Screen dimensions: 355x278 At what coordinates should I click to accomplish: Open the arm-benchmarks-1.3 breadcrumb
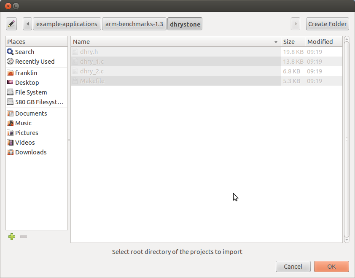134,24
